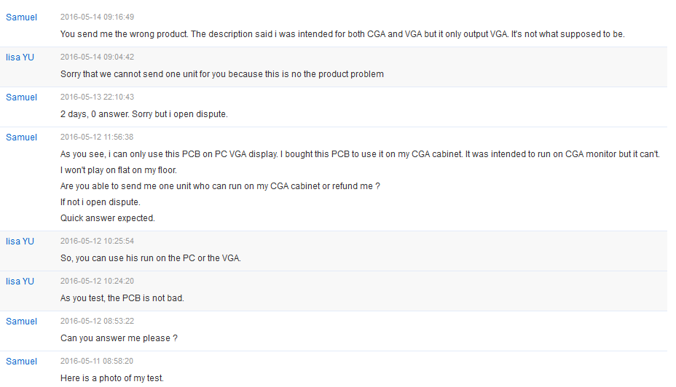Click the 2016-05-14 09:04:42 timestamp
This screenshot has width=676, height=387.
coord(97,57)
